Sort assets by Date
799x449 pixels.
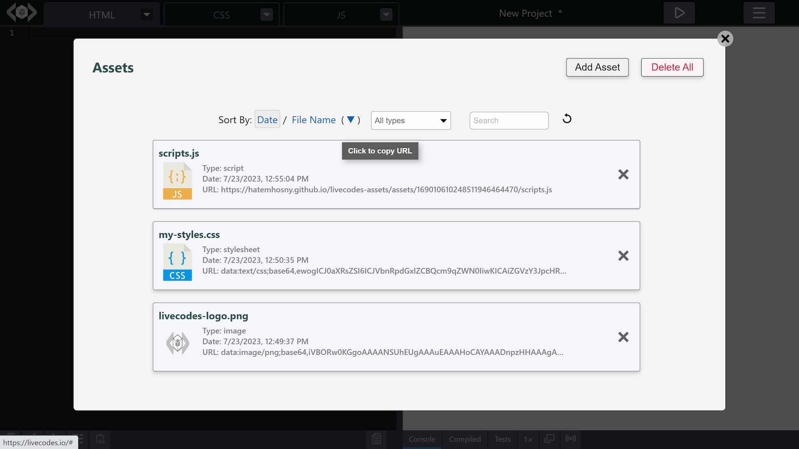(x=267, y=119)
